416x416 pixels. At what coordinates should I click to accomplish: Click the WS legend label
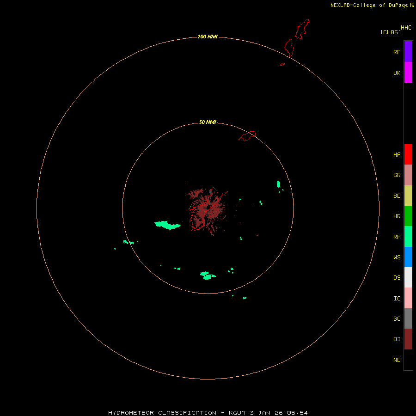[x=397, y=257]
